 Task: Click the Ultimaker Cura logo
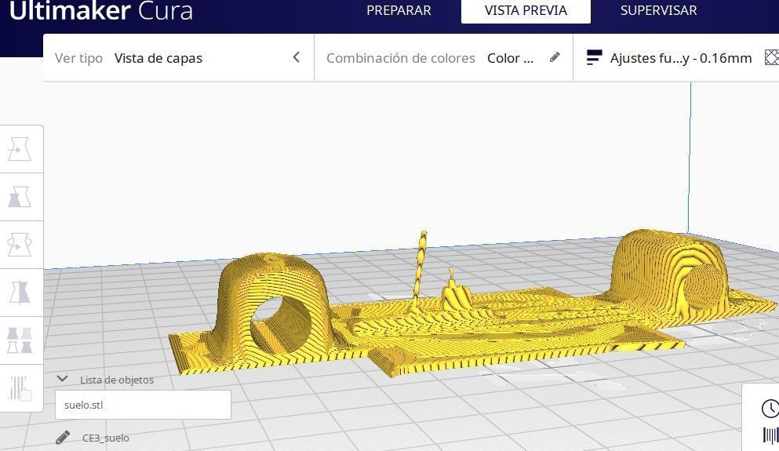tap(101, 11)
